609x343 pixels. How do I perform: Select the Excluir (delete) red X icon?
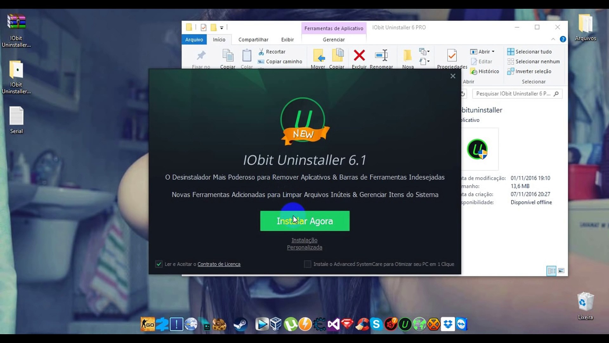click(359, 56)
